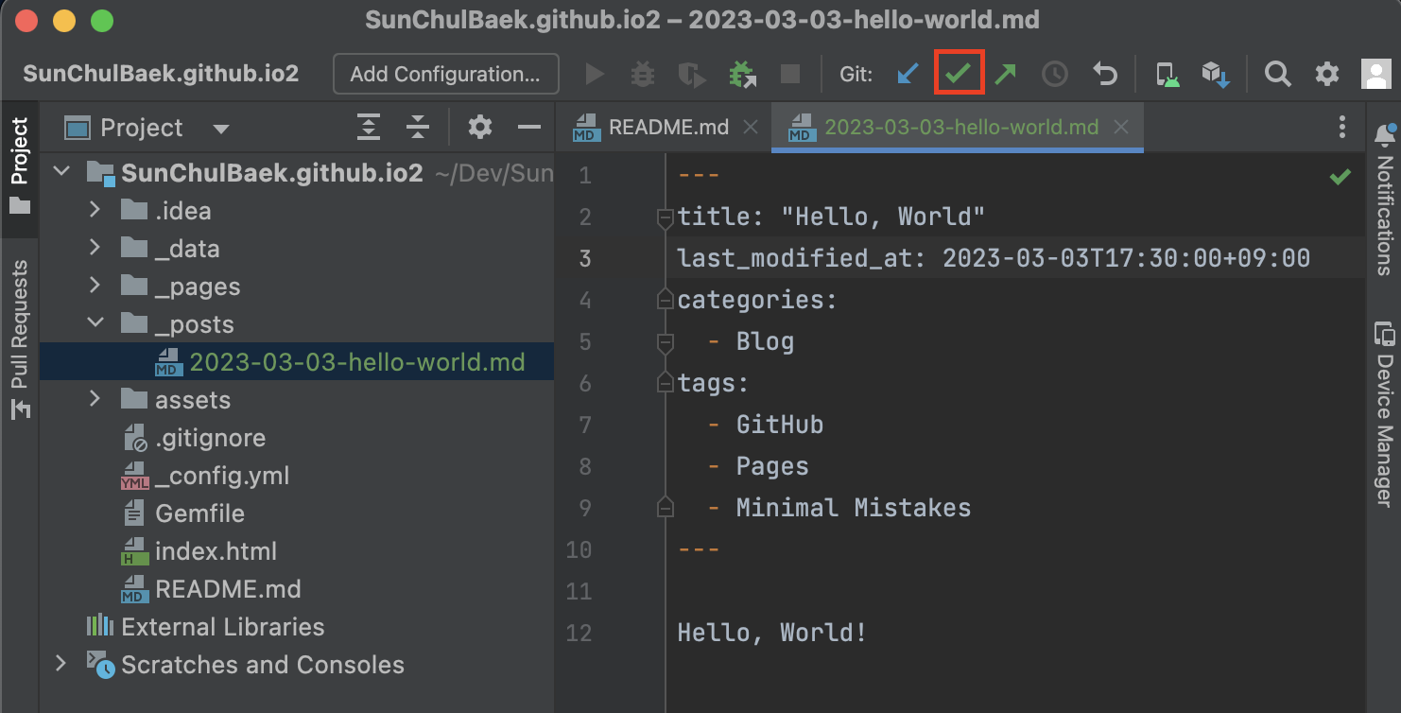Image resolution: width=1401 pixels, height=713 pixels.
Task: Open Search Everywhere magnifier icon
Action: 1278,74
